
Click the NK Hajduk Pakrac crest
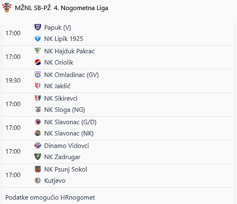click(x=38, y=51)
